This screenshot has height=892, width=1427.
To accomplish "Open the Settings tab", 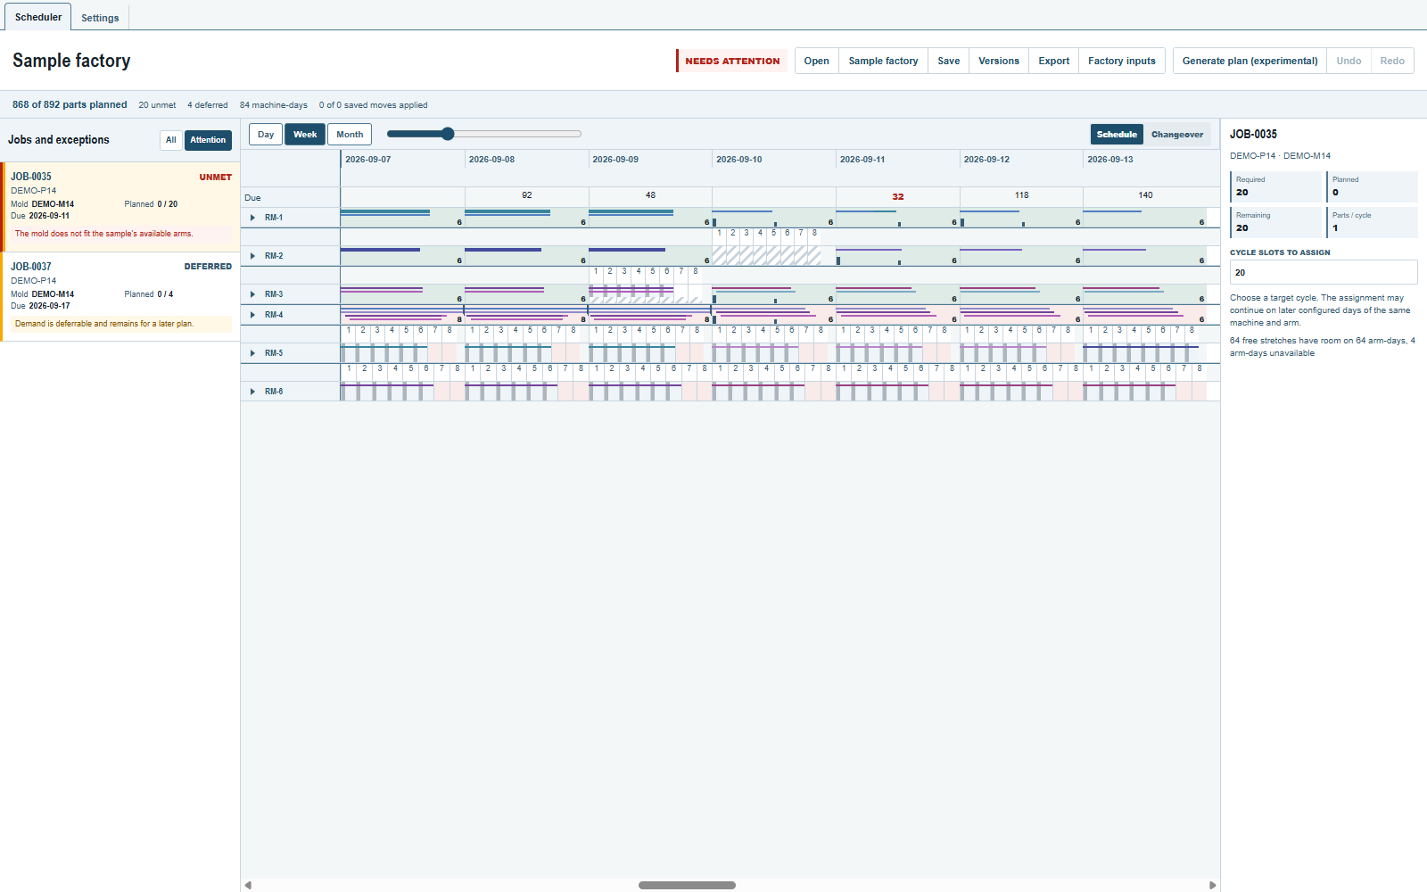I will point(100,18).
